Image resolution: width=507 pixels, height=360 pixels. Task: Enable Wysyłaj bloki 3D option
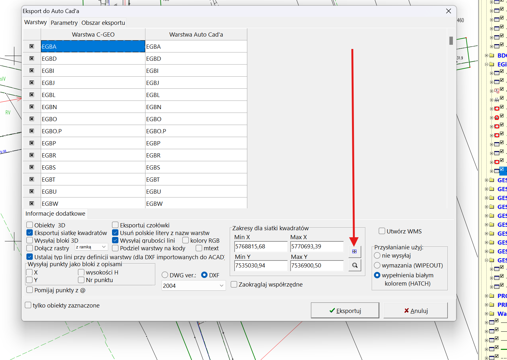(x=30, y=240)
